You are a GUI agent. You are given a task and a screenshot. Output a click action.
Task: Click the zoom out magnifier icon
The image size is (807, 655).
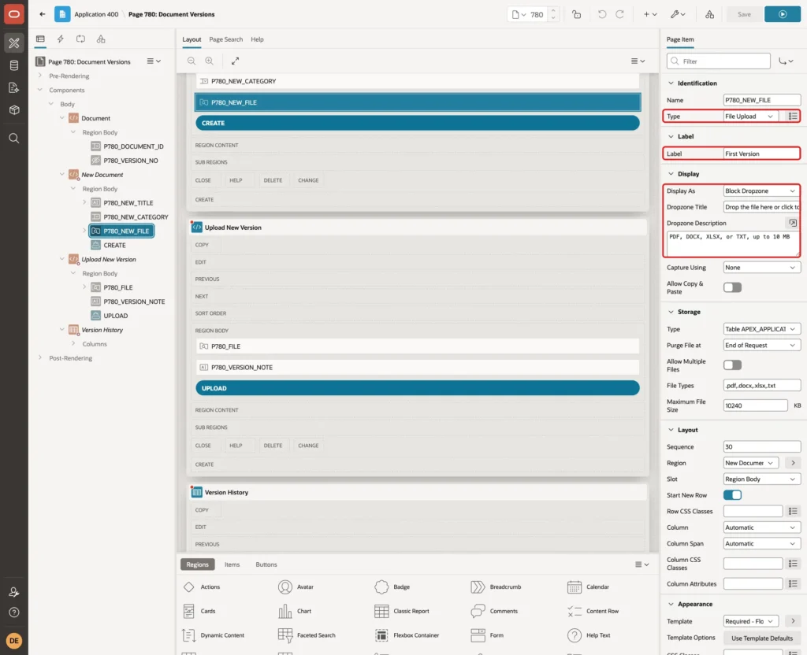(x=192, y=61)
